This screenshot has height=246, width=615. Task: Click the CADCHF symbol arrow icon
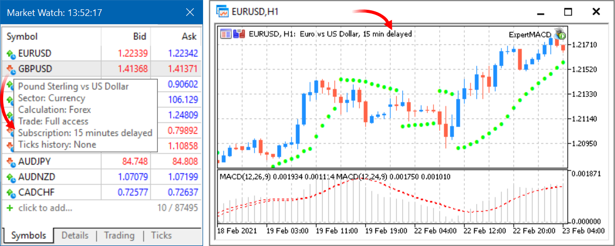(x=11, y=192)
